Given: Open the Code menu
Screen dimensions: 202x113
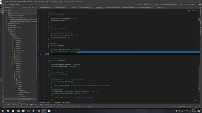Looking at the screenshot, I should tap(25, 2).
